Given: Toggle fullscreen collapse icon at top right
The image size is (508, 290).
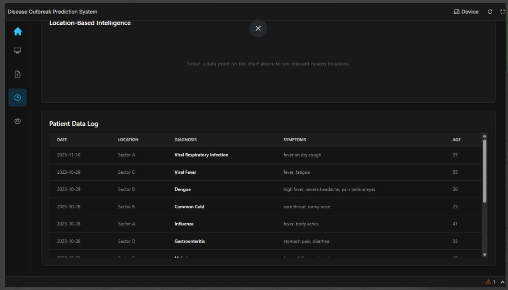Looking at the screenshot, I should pyautogui.click(x=502, y=12).
